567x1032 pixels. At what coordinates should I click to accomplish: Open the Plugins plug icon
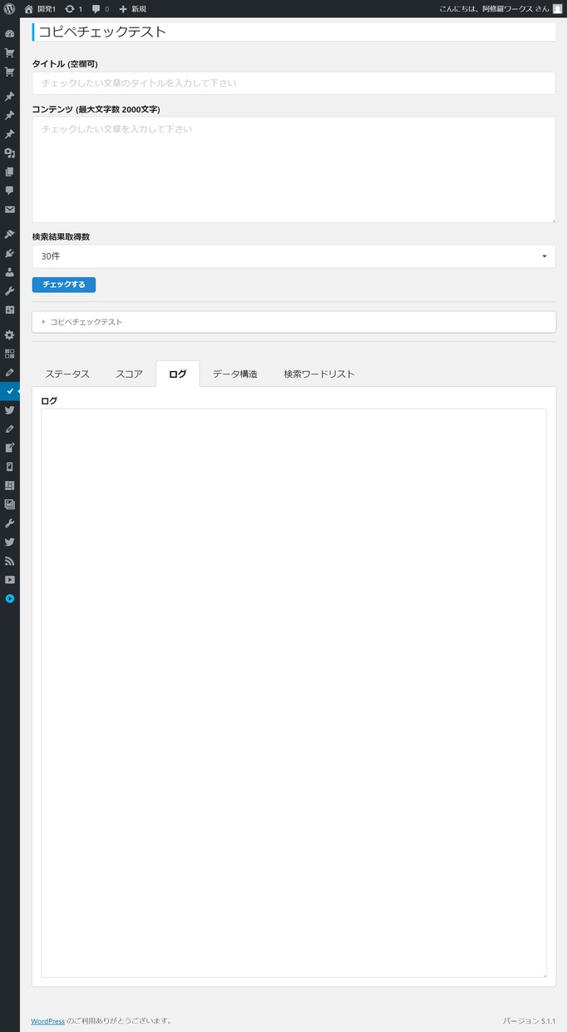click(x=10, y=253)
